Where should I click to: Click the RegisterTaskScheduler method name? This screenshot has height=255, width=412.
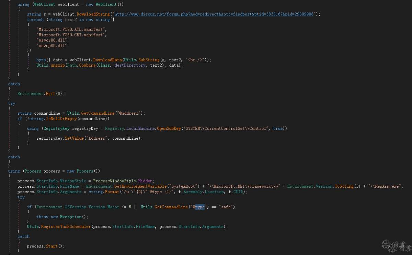66,227
